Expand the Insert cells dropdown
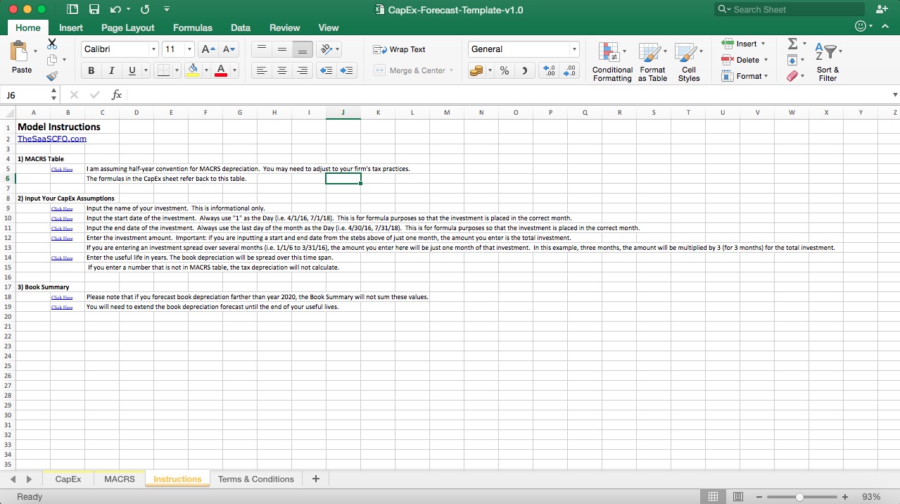The height and width of the screenshot is (504, 900). coord(763,44)
